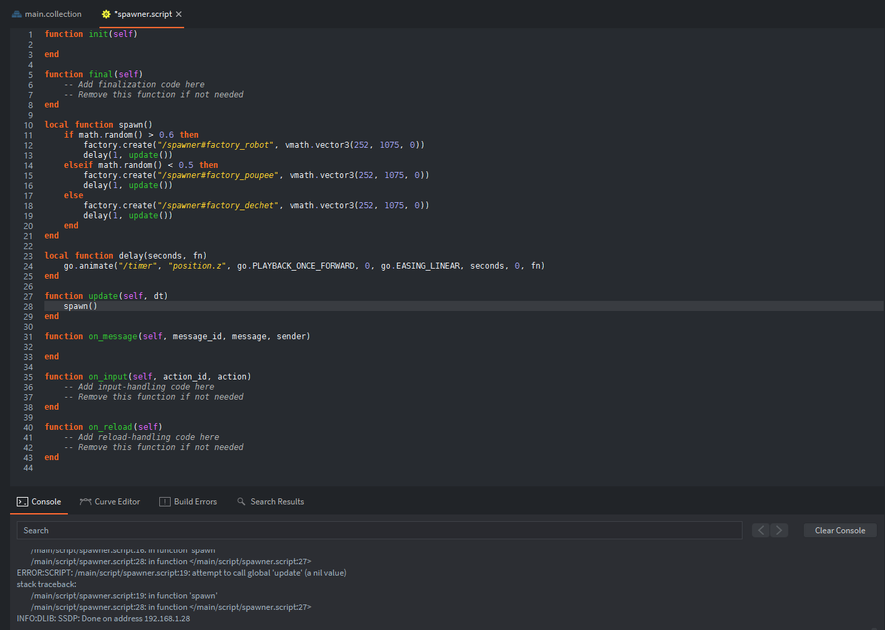Viewport: 885px width, 630px height.
Task: Click 'INFO:DLIB: SSDP' console line
Action: pyautogui.click(x=103, y=619)
